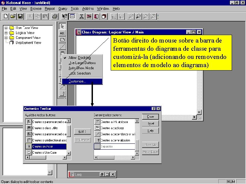Activate the context-sensitive help arrow icon
Viewport: 246px width, 184px height.
pyautogui.click(x=64, y=16)
